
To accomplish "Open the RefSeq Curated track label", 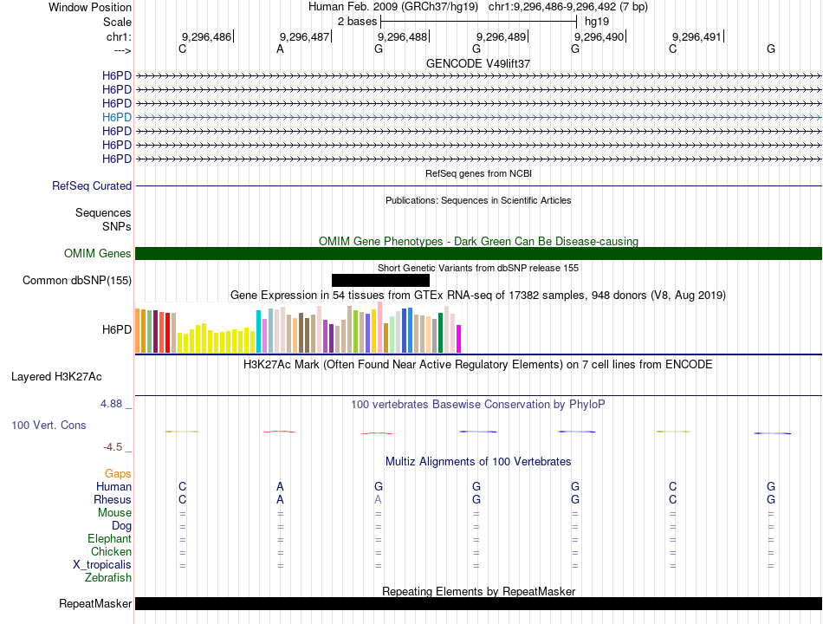I will tap(92, 186).
